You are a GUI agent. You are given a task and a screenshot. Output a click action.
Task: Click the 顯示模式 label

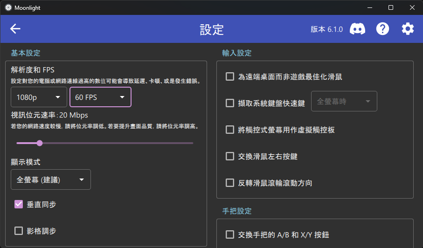point(26,162)
